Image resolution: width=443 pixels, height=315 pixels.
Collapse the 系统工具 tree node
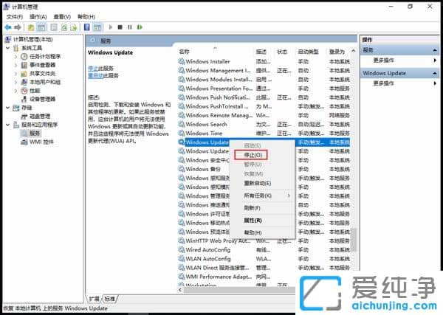[7, 48]
